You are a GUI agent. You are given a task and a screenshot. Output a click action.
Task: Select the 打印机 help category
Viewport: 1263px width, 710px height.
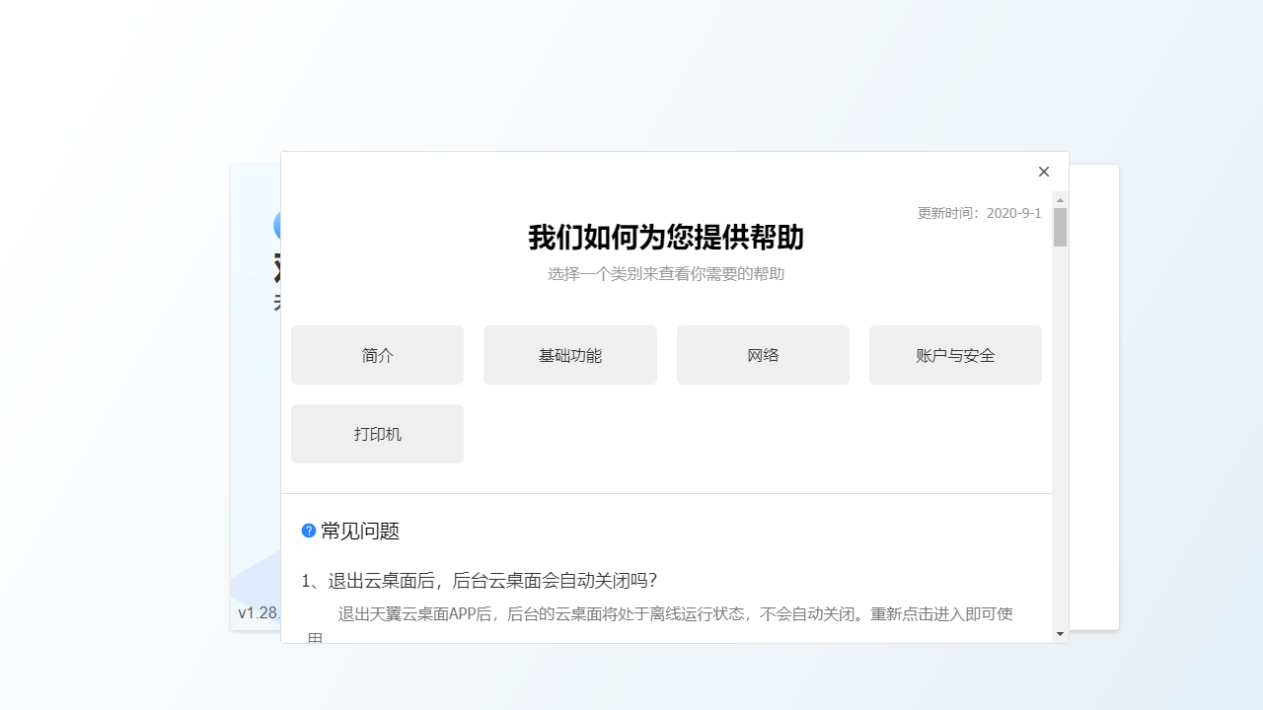click(377, 434)
